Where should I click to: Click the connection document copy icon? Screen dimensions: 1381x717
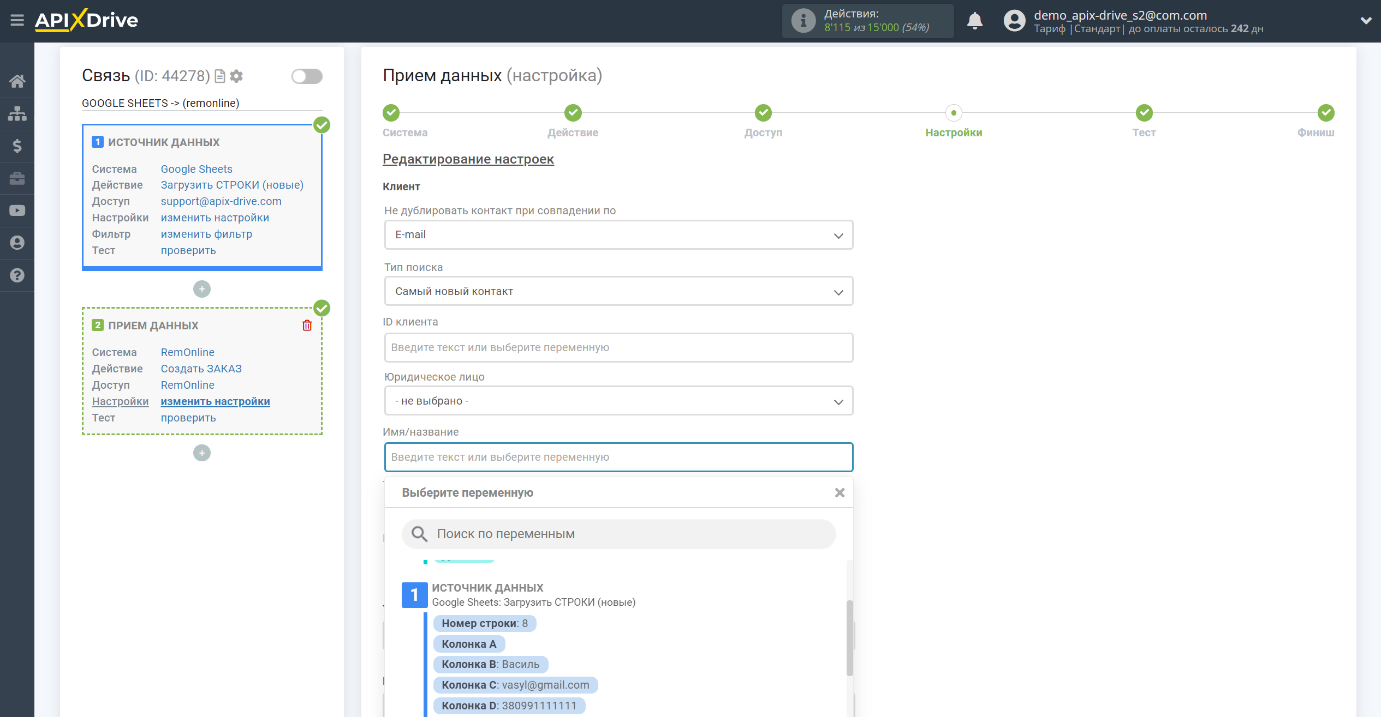click(x=220, y=76)
